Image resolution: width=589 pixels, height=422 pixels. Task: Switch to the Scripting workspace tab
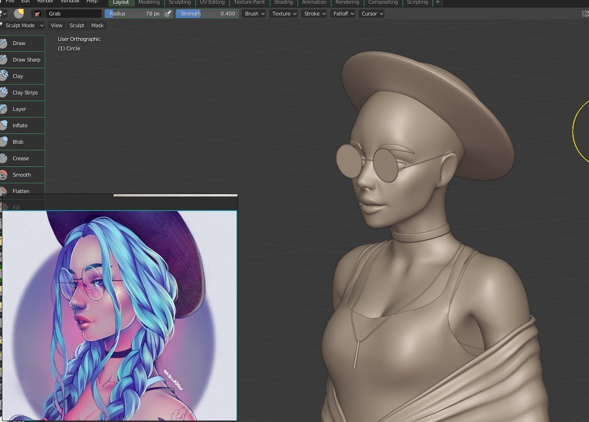pos(417,2)
